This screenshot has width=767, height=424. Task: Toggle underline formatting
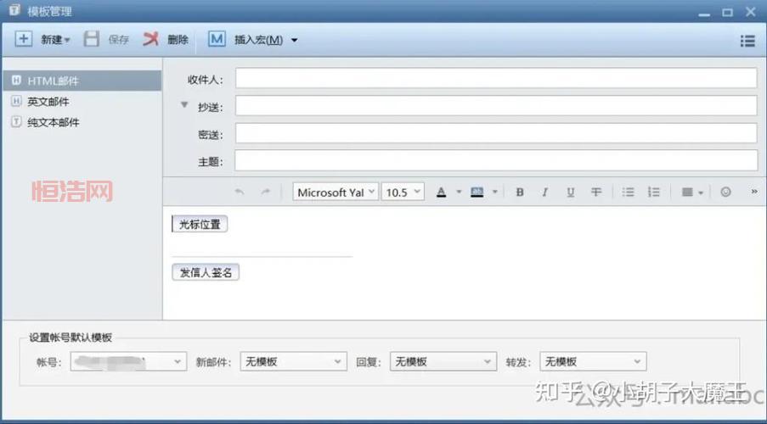pos(571,192)
